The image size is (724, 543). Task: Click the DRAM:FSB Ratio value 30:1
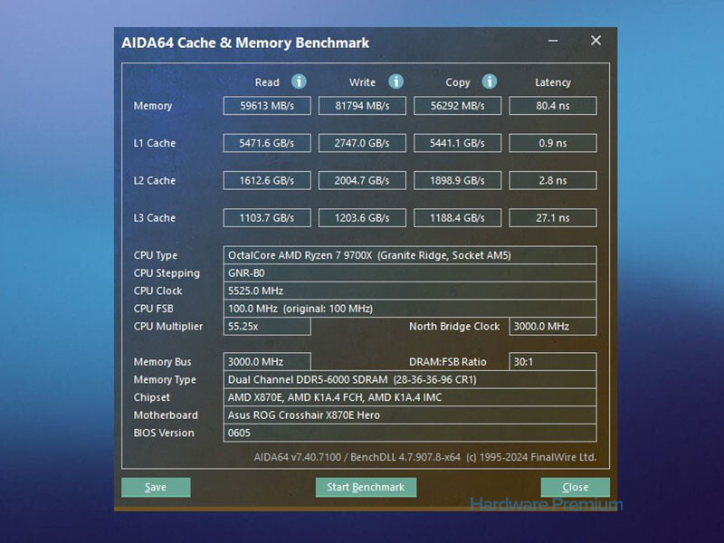[553, 361]
